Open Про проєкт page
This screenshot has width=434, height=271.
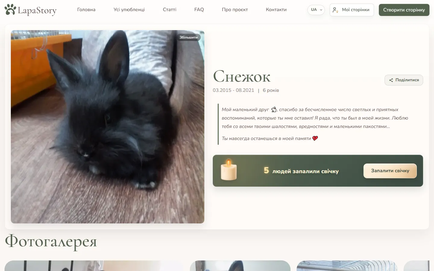(235, 10)
